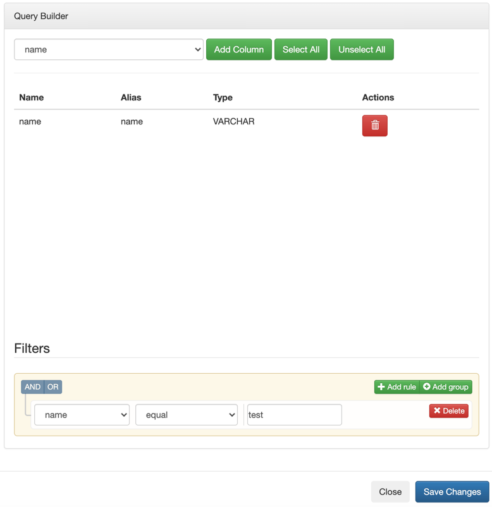This screenshot has width=492, height=507.
Task: Expand the operator dropdown showing equal
Action: (187, 415)
